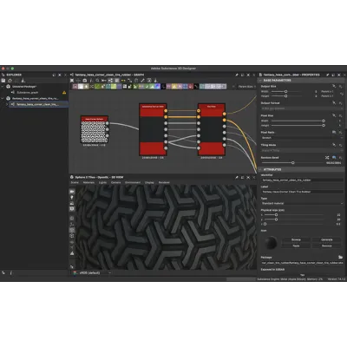The width and height of the screenshot is (347, 347).
Task: Click the Paste icon button
Action: tap(296, 246)
